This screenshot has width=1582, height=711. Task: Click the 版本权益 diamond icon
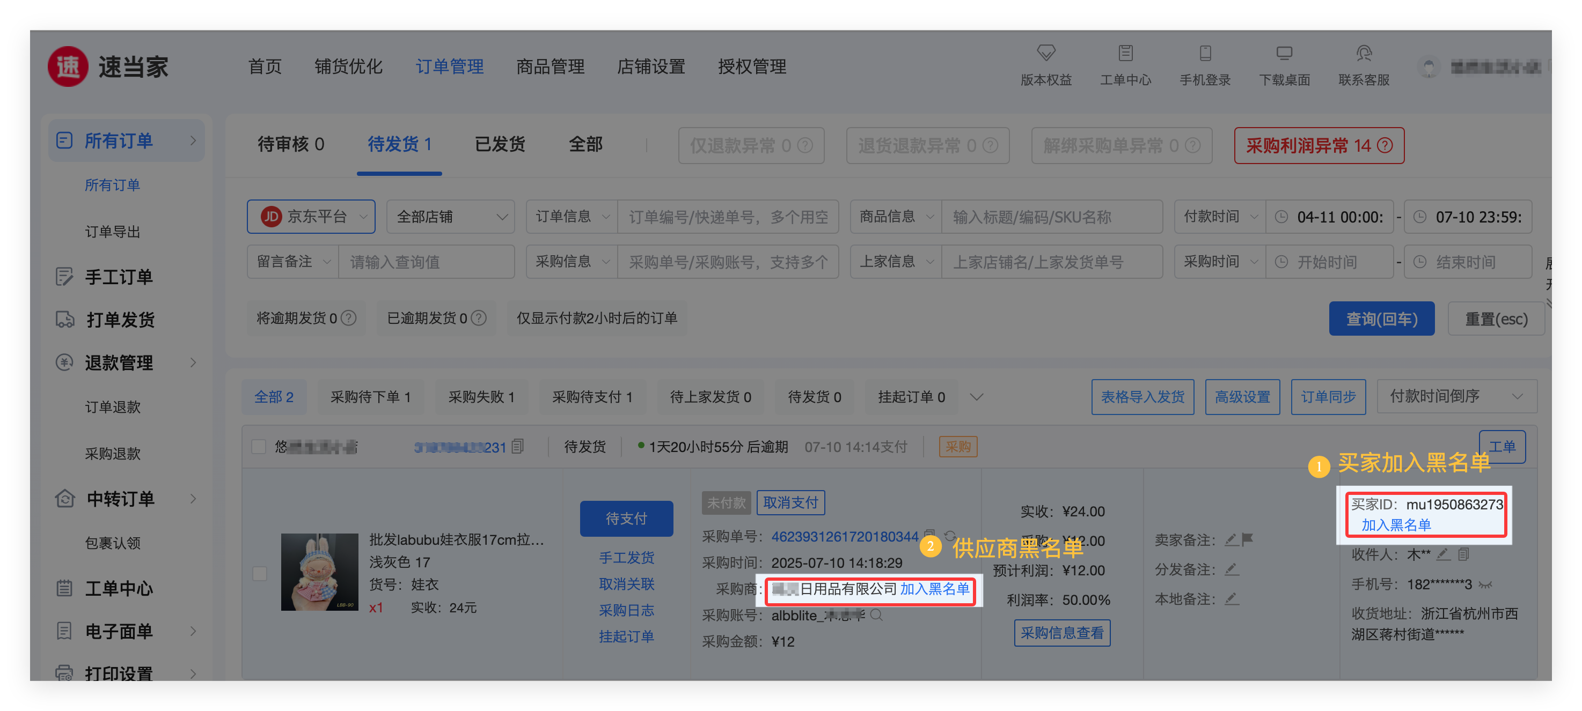1045,53
